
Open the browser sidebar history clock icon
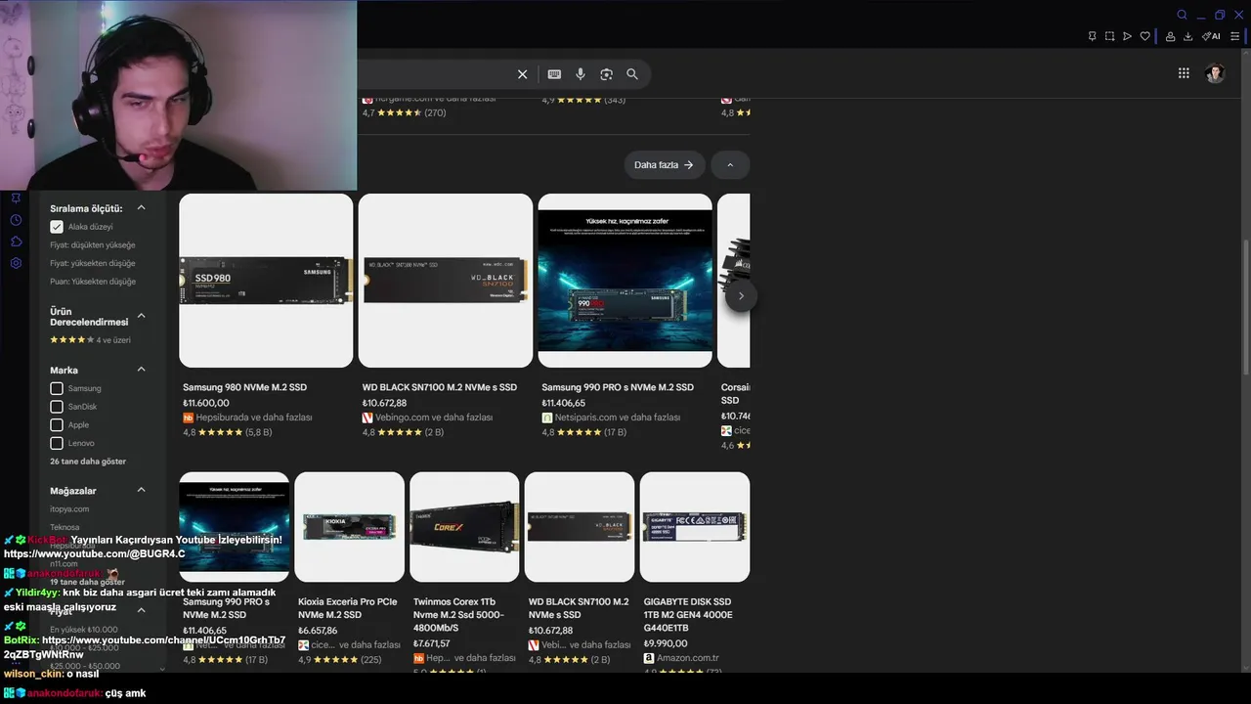[x=16, y=220]
